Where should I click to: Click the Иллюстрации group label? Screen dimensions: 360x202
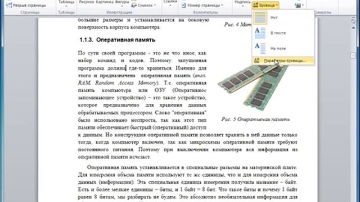click(119, 12)
